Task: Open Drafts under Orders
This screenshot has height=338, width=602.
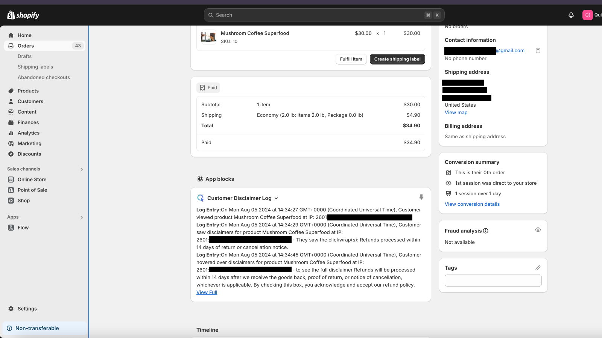Action: (x=24, y=56)
